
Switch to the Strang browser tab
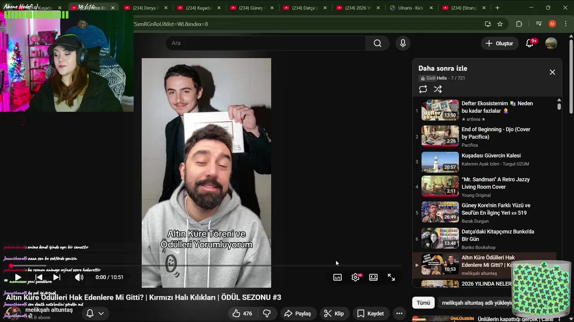pyautogui.click(x=464, y=8)
